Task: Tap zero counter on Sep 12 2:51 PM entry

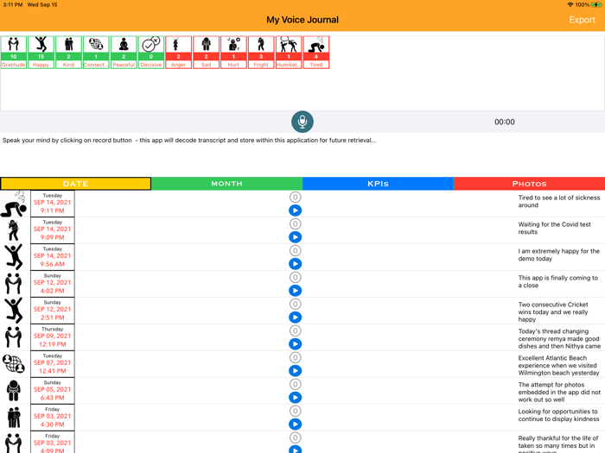Action: pos(296,304)
